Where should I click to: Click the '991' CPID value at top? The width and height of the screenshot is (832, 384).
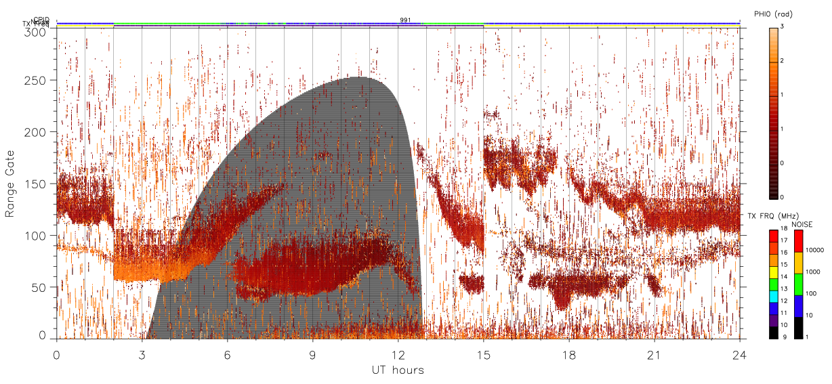click(405, 20)
